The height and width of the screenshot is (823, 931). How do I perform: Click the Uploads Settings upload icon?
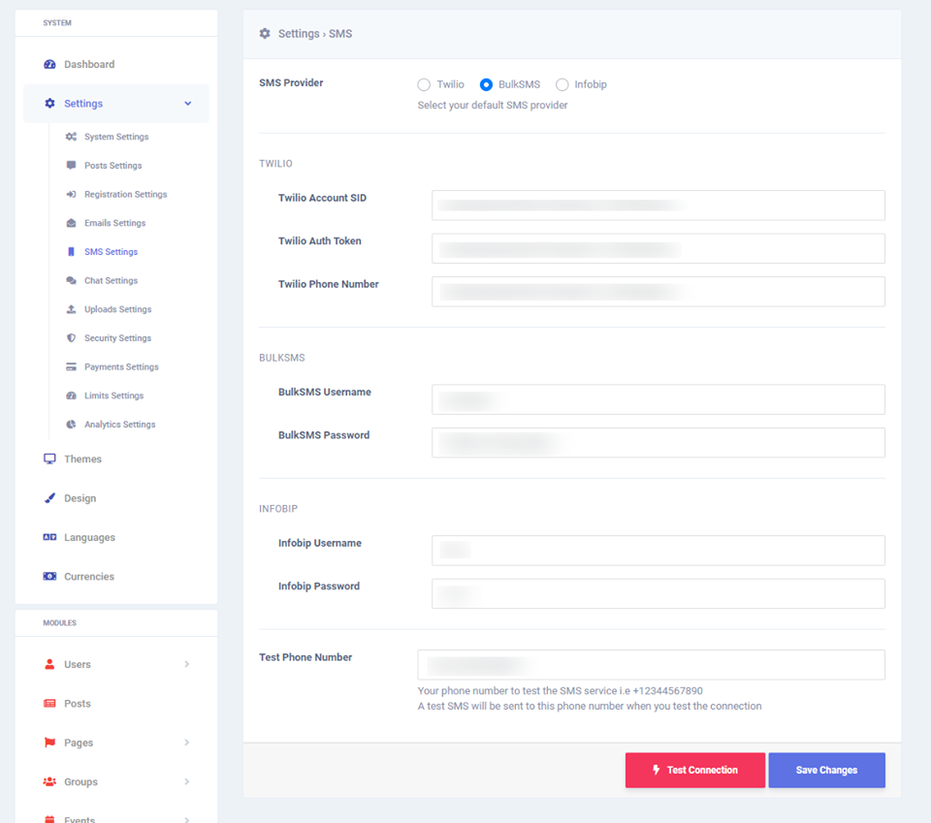click(x=71, y=309)
